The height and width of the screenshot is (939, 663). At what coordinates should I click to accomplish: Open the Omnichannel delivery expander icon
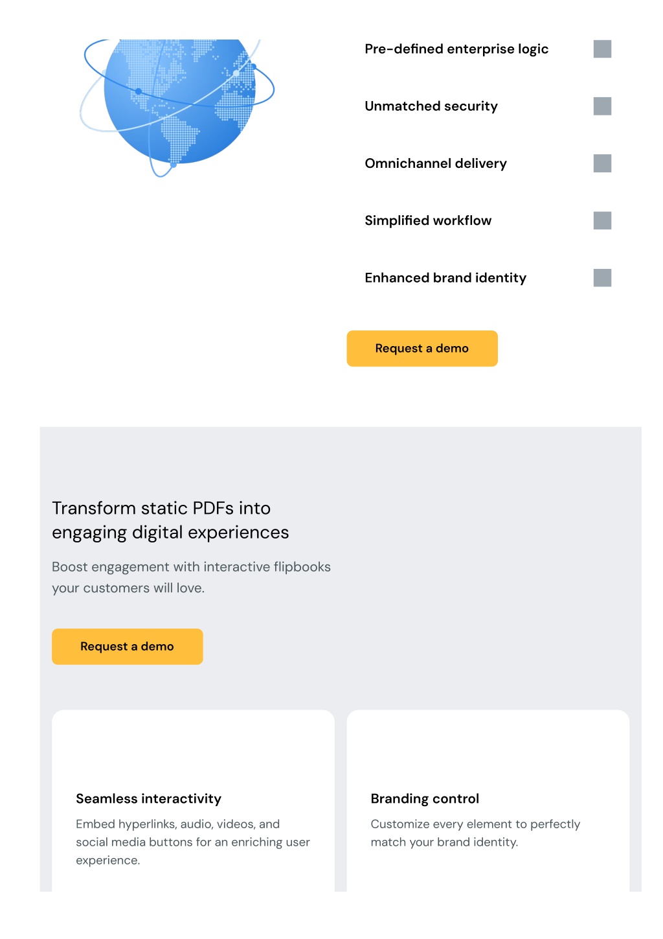click(x=602, y=163)
